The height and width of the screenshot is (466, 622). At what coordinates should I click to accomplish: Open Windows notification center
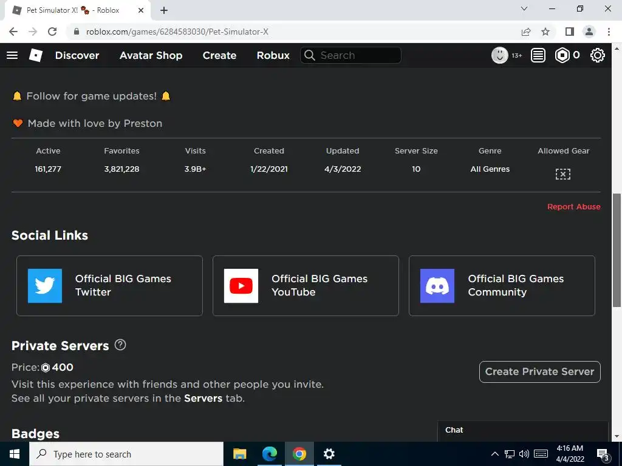603,454
